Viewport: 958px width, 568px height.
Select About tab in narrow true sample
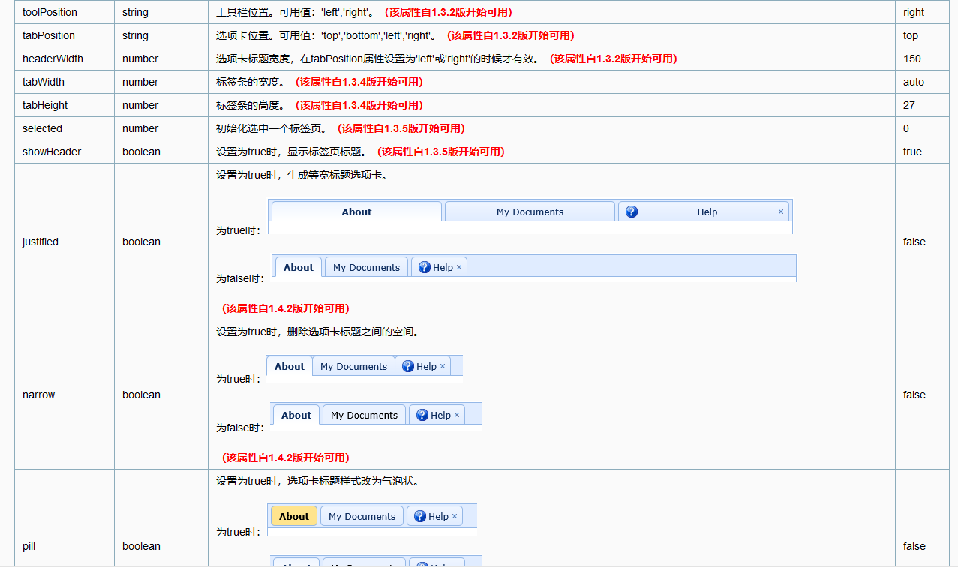[x=290, y=366]
